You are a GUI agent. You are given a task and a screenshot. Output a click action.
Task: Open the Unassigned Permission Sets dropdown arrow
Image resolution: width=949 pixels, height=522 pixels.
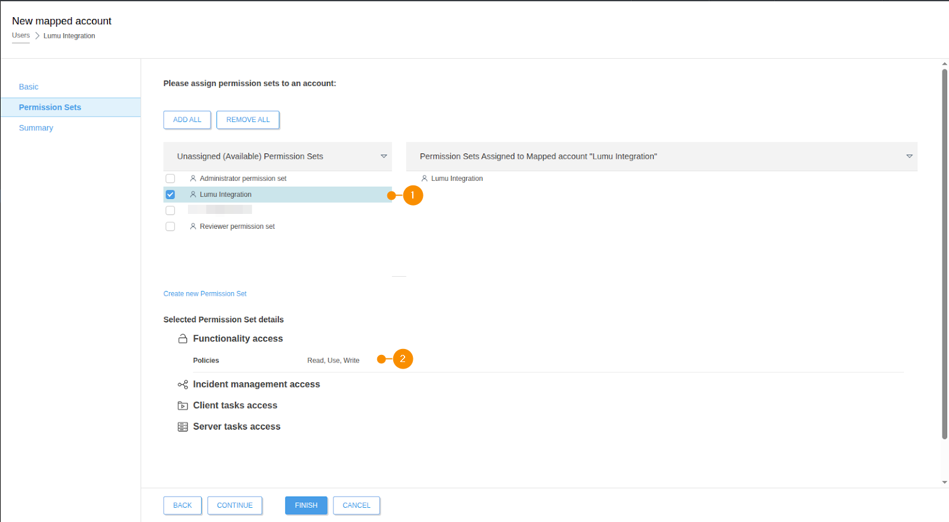pyautogui.click(x=384, y=156)
